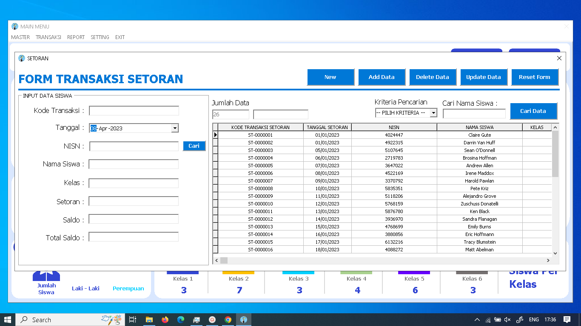Launch Firefox from the taskbar
Image resolution: width=581 pixels, height=326 pixels.
(165, 320)
